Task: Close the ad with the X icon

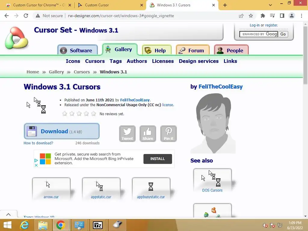Action: pos(36,165)
